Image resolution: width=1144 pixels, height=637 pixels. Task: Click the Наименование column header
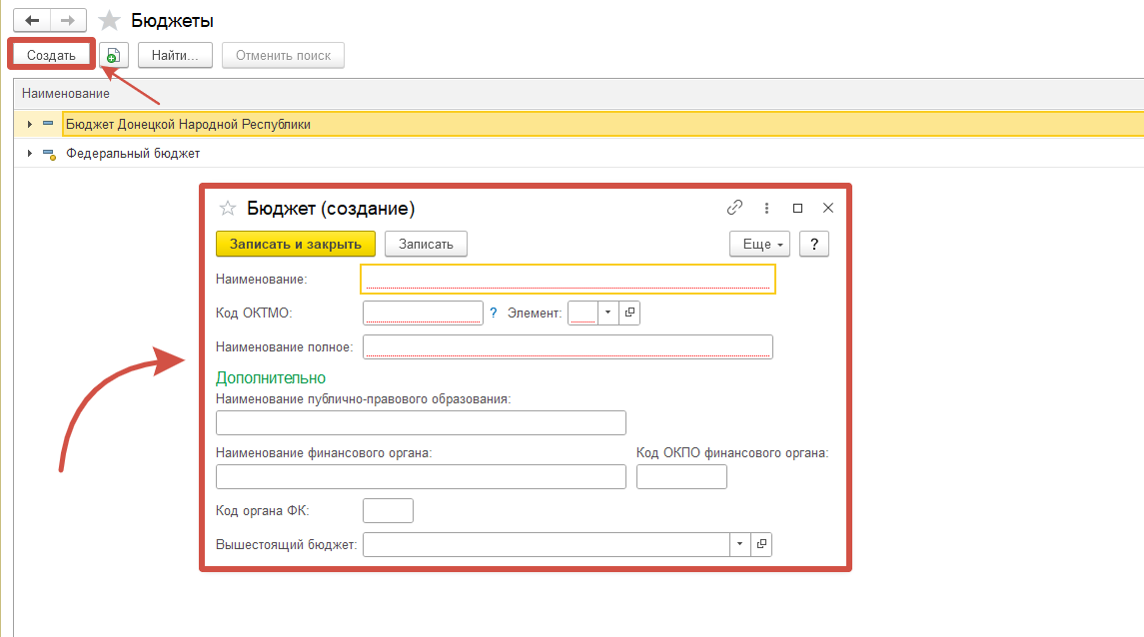point(66,93)
